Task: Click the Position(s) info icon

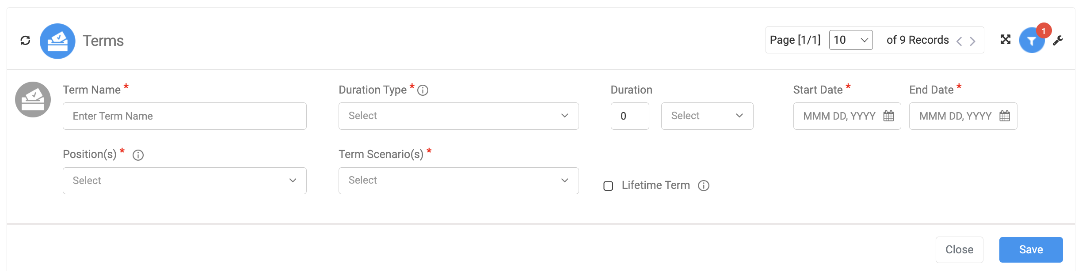Action: click(138, 155)
